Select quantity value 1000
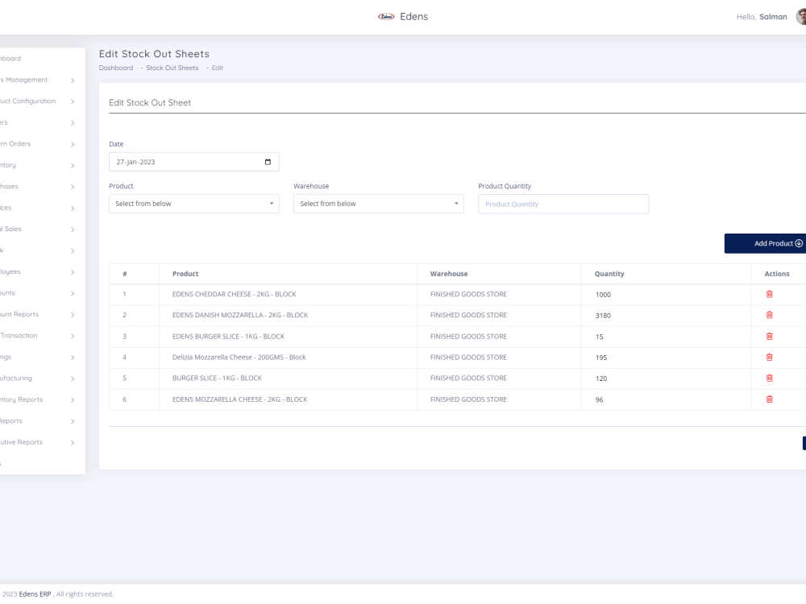Viewport: 806px width, 604px height. (603, 295)
